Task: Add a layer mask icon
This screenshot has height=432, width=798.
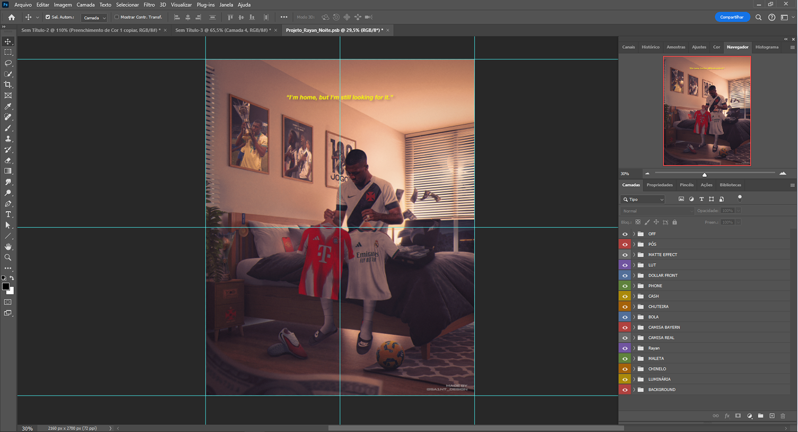Action: tap(738, 416)
